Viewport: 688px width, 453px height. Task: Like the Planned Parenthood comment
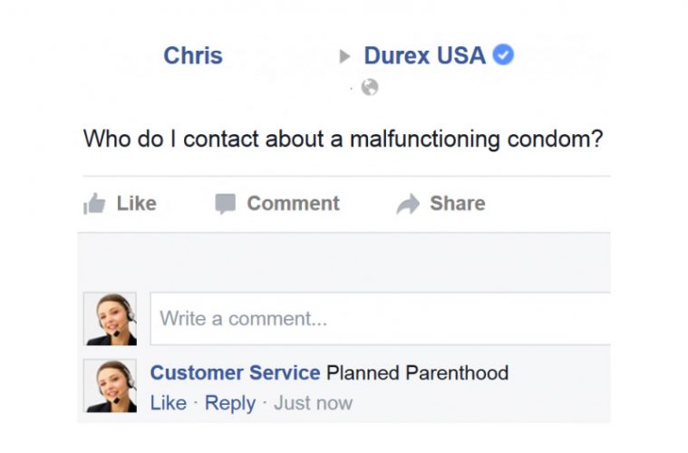(x=168, y=403)
